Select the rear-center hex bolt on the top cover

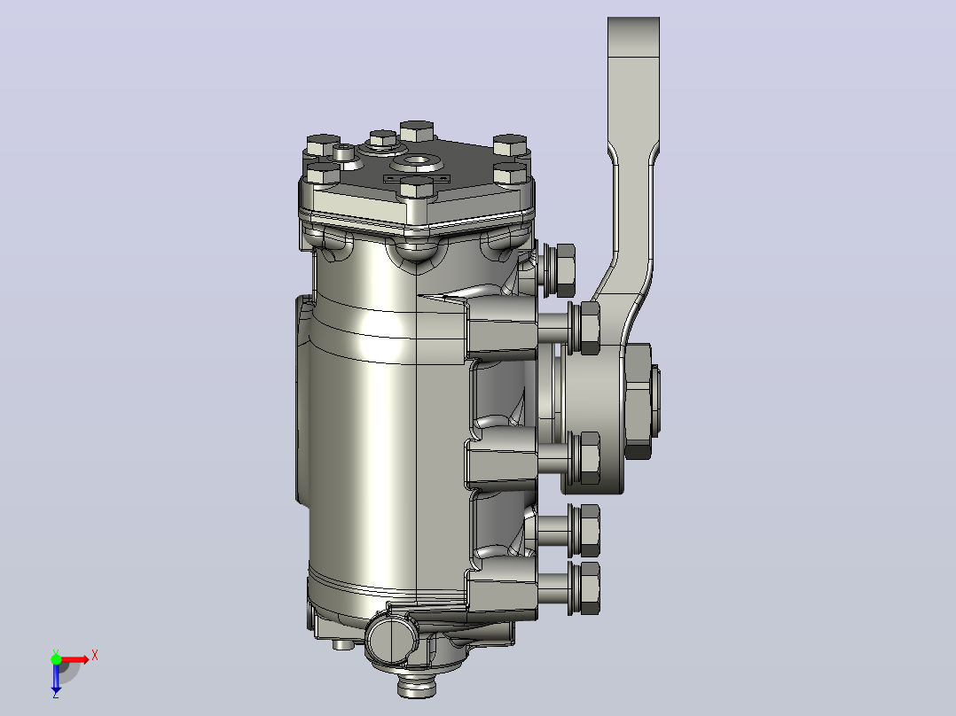click(417, 132)
